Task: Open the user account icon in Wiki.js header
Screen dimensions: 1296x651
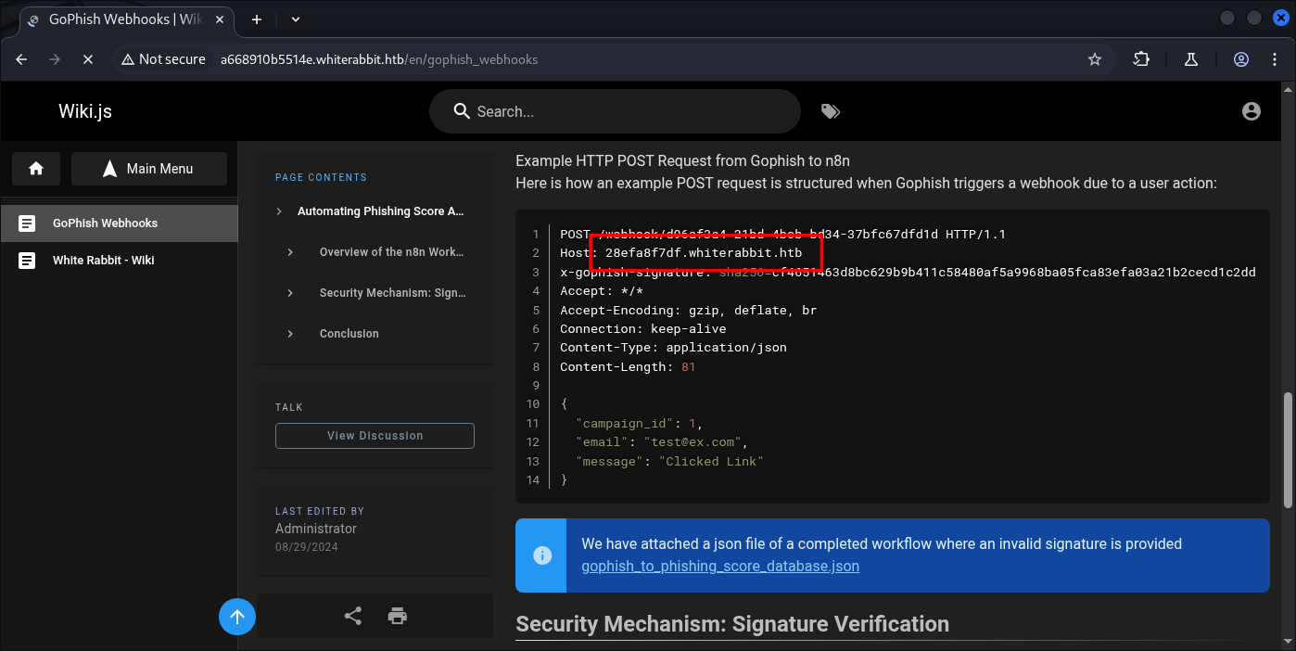Action: pyautogui.click(x=1251, y=111)
